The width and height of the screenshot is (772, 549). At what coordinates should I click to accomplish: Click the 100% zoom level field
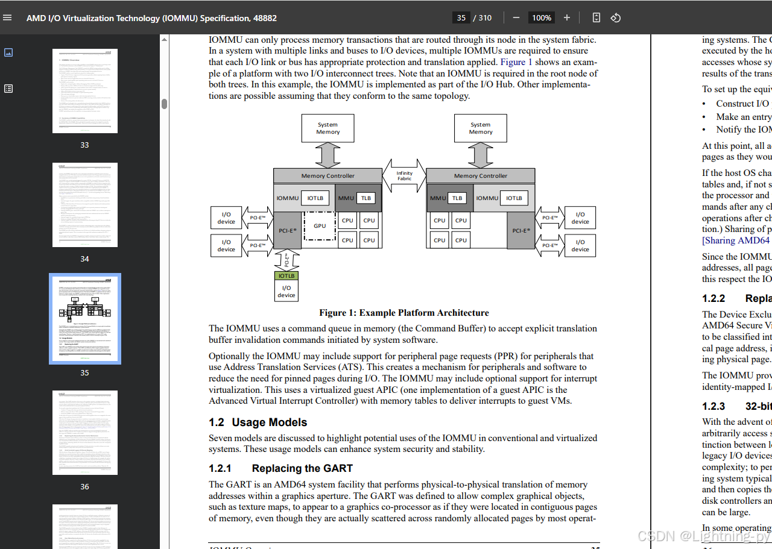coord(542,18)
